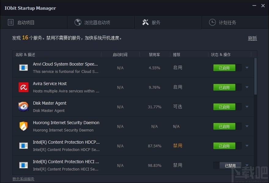The width and height of the screenshot is (269, 183).
Task: Click the 刷新 refresh link
Action: (x=252, y=38)
